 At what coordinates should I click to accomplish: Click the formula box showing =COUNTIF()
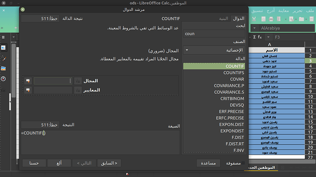pos(100,142)
